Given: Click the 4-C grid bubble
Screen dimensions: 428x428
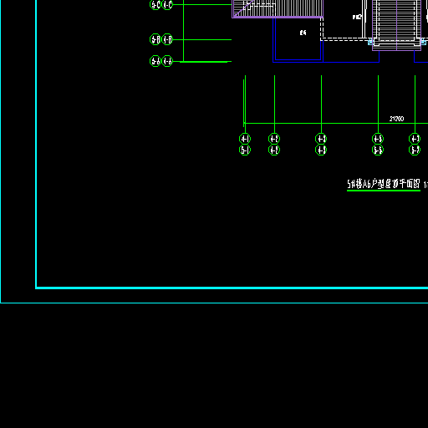Looking at the screenshot, I should (167, 4).
